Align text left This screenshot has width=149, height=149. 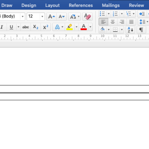(x=103, y=22)
